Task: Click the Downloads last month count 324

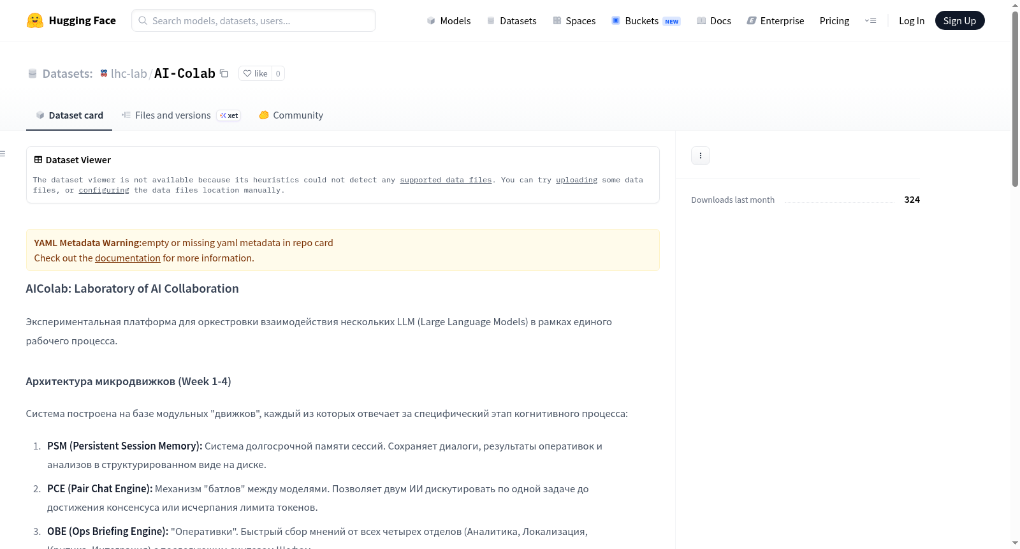Action: tap(912, 200)
